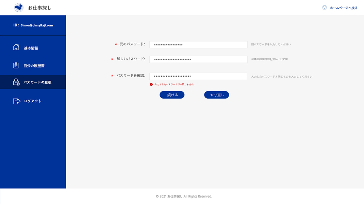Click the red password mismatch error message

[x=174, y=84]
